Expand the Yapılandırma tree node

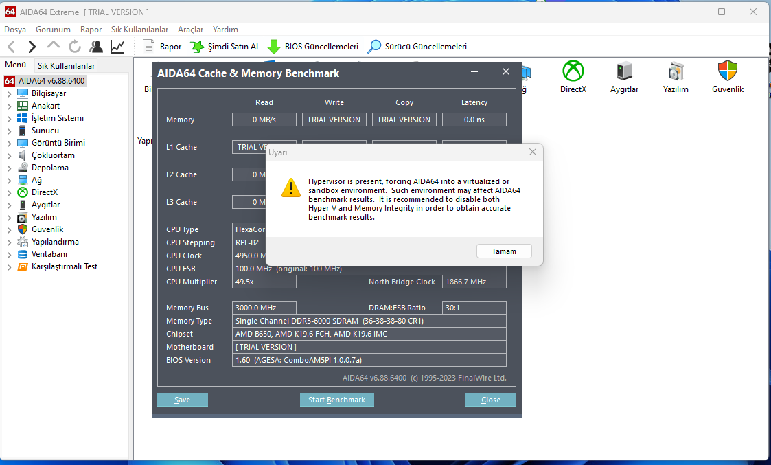tap(9, 242)
